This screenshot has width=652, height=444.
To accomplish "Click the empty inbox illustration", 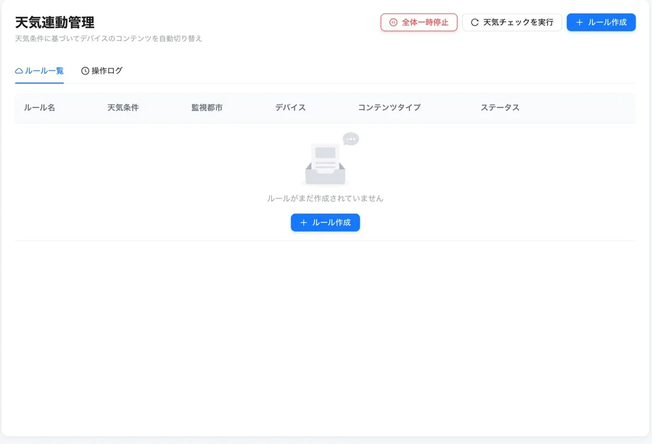I will (328, 159).
